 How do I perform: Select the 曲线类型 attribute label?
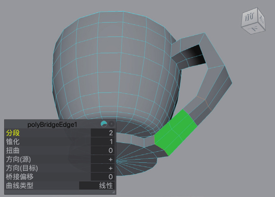(20, 186)
